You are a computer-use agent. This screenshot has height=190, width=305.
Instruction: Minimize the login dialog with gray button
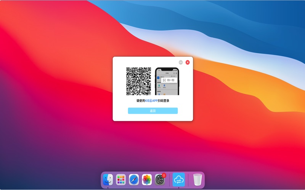pos(181,62)
